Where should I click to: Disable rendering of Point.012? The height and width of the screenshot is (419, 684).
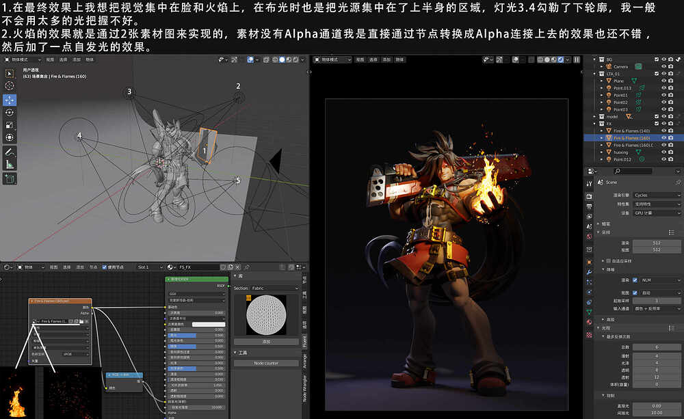(x=671, y=159)
